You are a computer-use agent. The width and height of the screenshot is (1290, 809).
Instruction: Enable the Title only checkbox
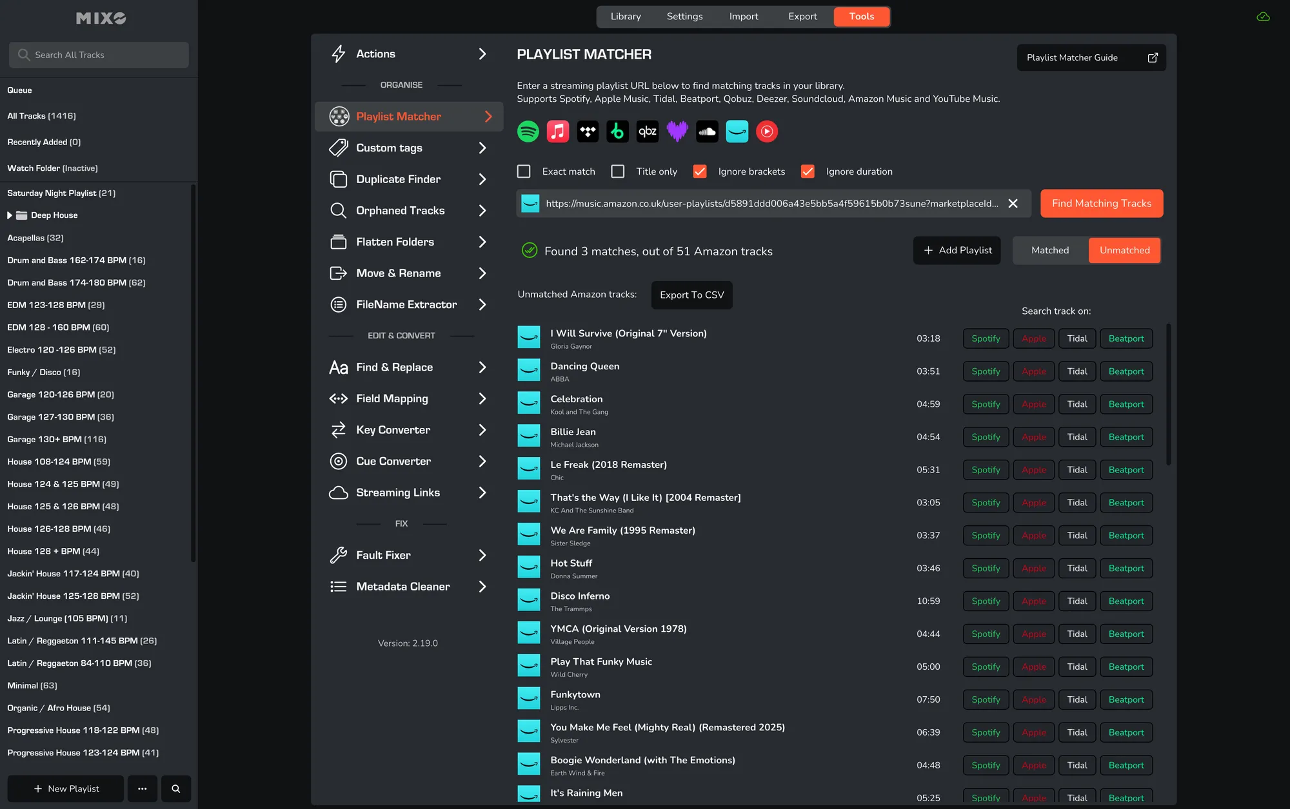[618, 171]
